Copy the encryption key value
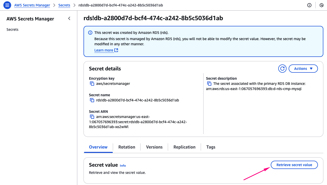This screenshot has width=327, height=185. tap(92, 84)
